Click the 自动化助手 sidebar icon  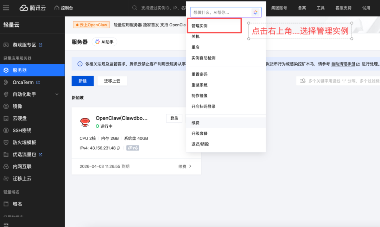tap(6, 94)
